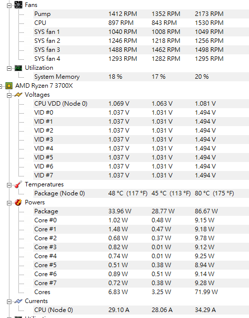249x318 pixels.
Task: Select the Core #6 power row
Action: (141, 274)
